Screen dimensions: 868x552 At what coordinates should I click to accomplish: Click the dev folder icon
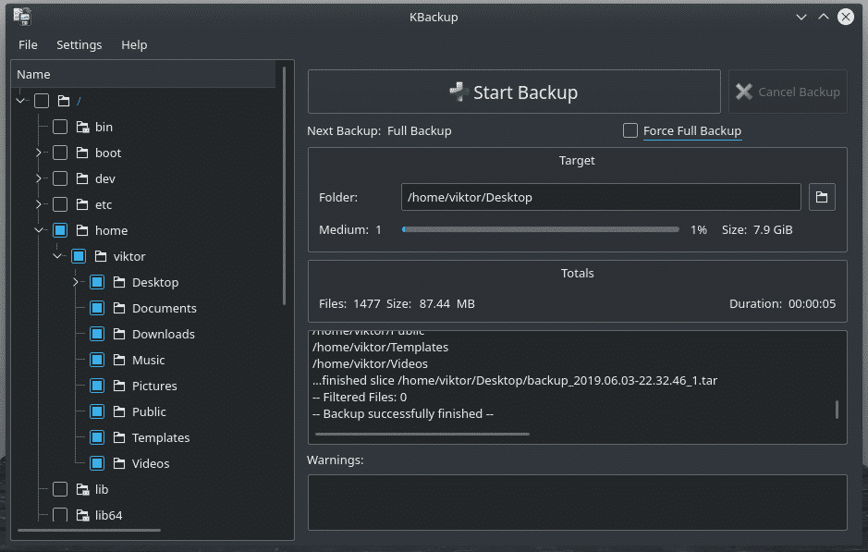coord(82,178)
